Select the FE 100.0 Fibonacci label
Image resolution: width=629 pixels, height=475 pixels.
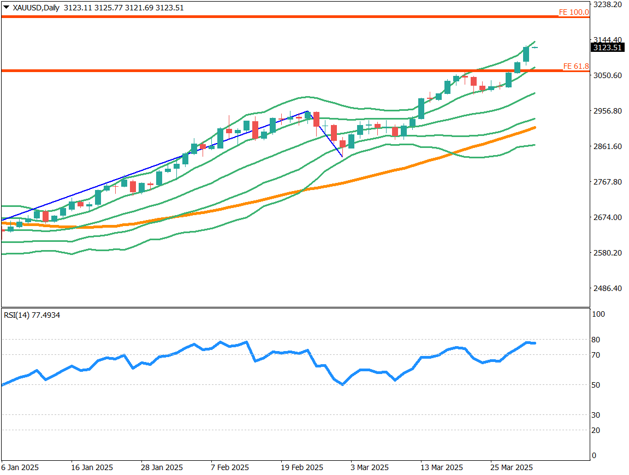(x=573, y=12)
